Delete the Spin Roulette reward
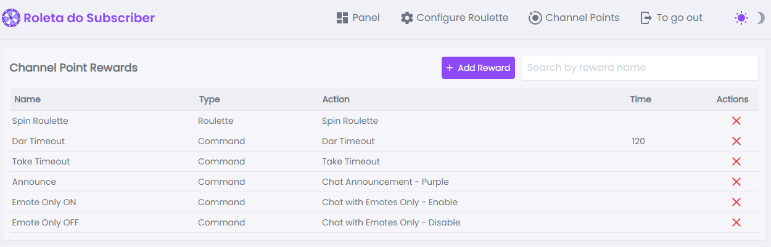The height and width of the screenshot is (247, 771). point(736,121)
